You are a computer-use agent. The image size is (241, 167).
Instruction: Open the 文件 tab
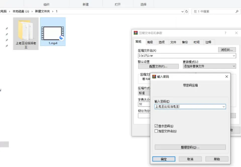[x=173, y=42]
